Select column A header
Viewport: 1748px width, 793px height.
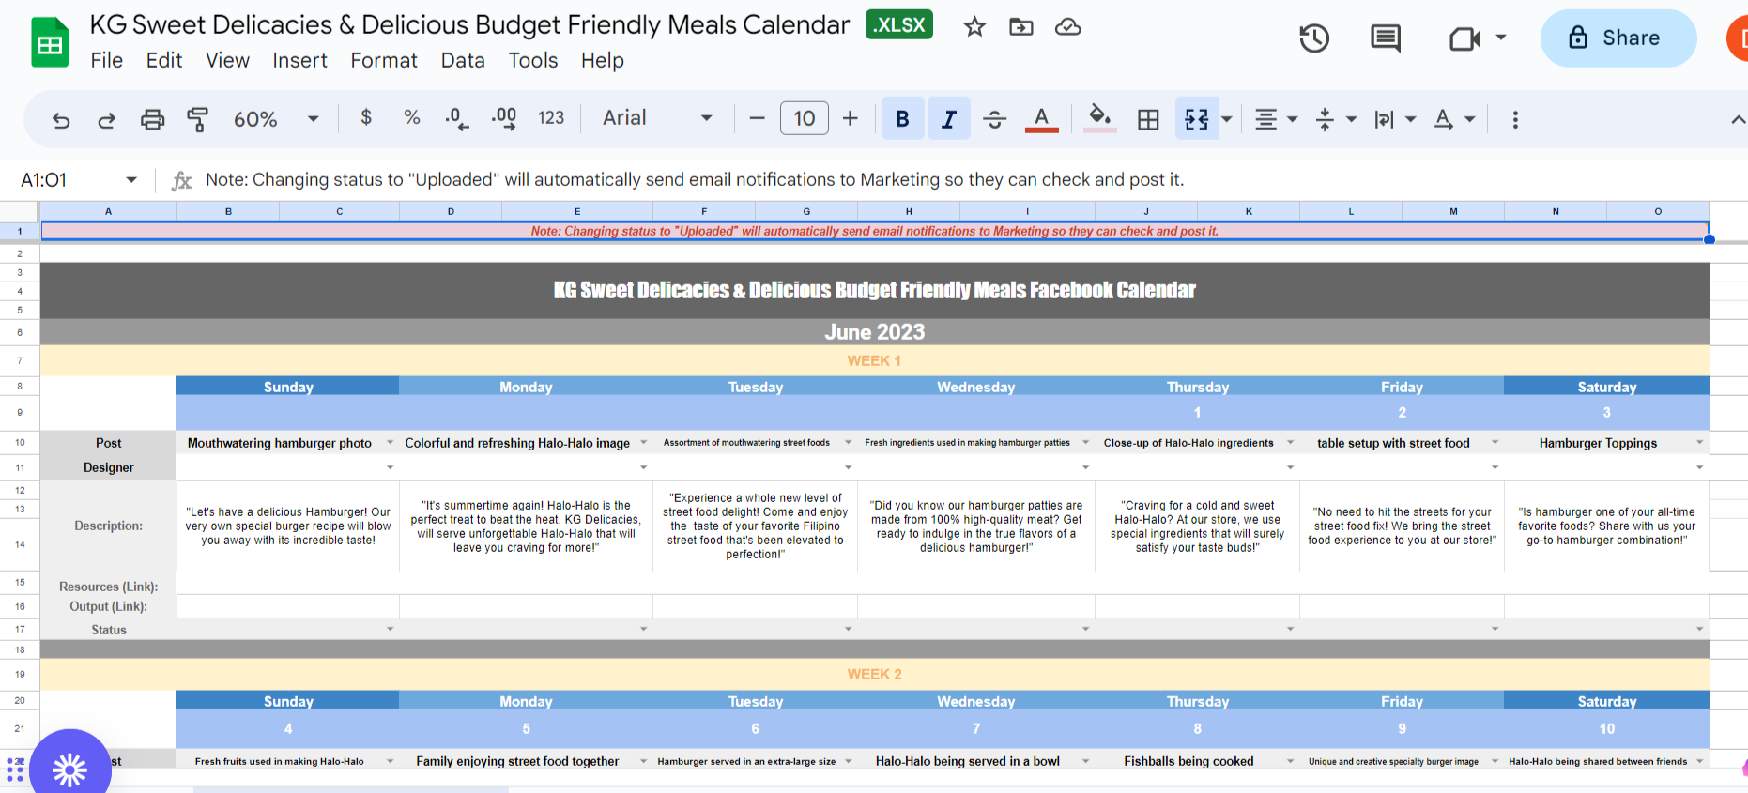click(x=109, y=211)
